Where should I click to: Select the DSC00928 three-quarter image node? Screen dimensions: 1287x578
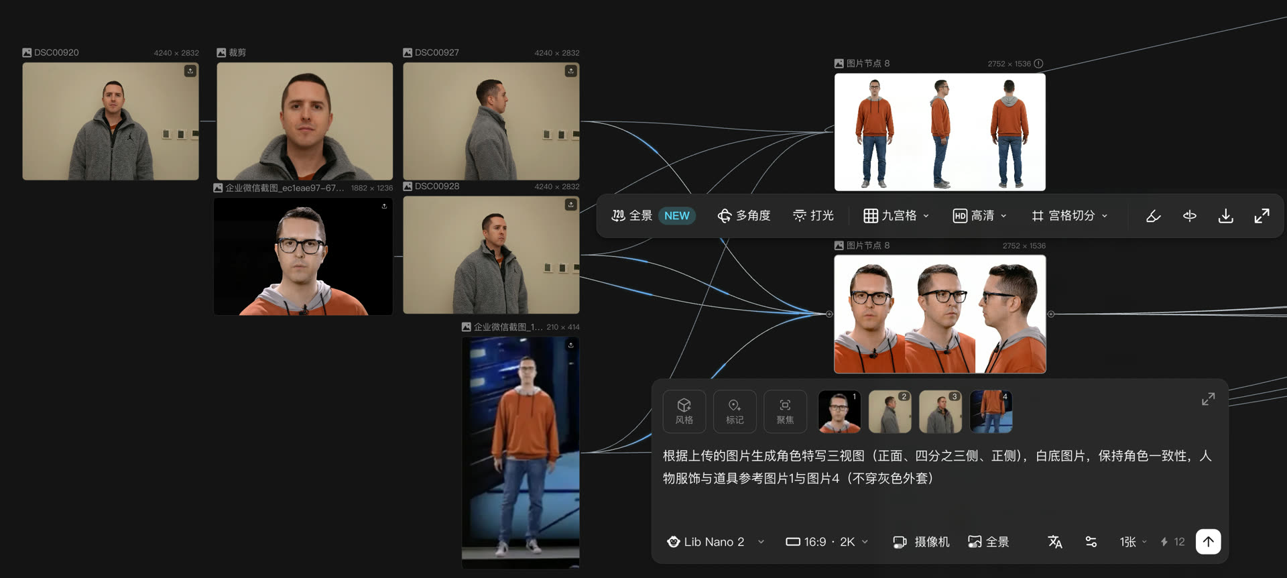(491, 255)
